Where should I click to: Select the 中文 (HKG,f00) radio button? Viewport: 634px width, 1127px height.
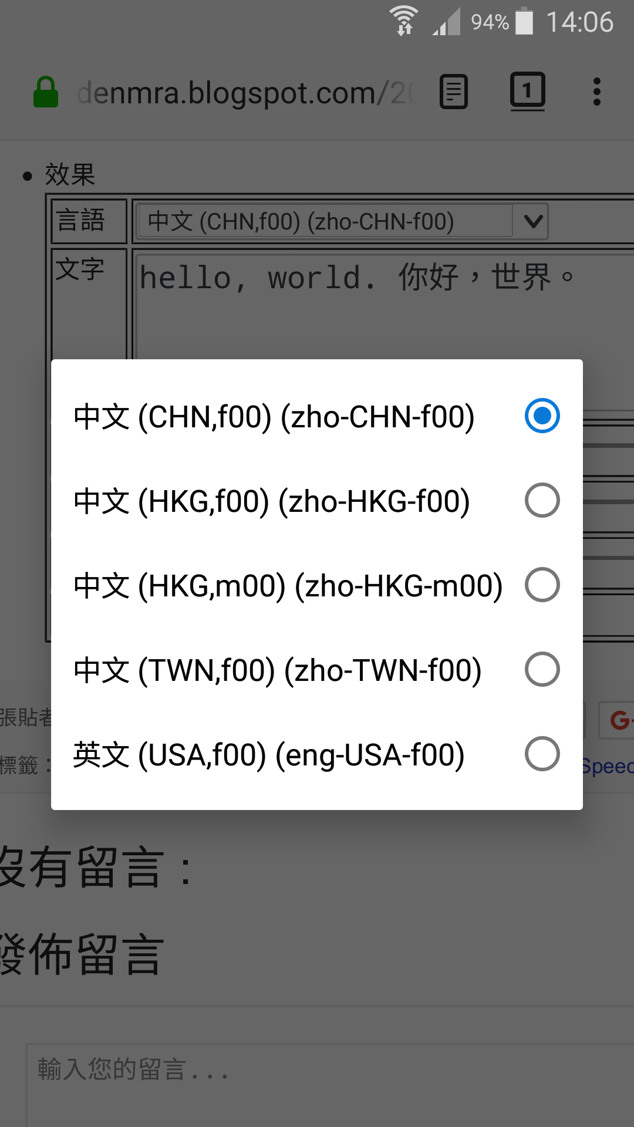click(x=542, y=500)
